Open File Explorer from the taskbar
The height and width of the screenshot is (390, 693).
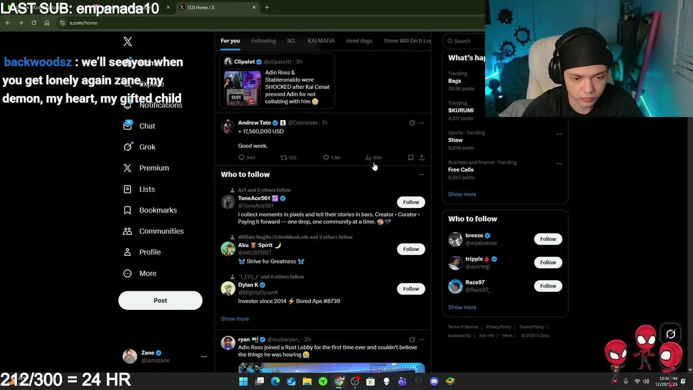(307, 381)
